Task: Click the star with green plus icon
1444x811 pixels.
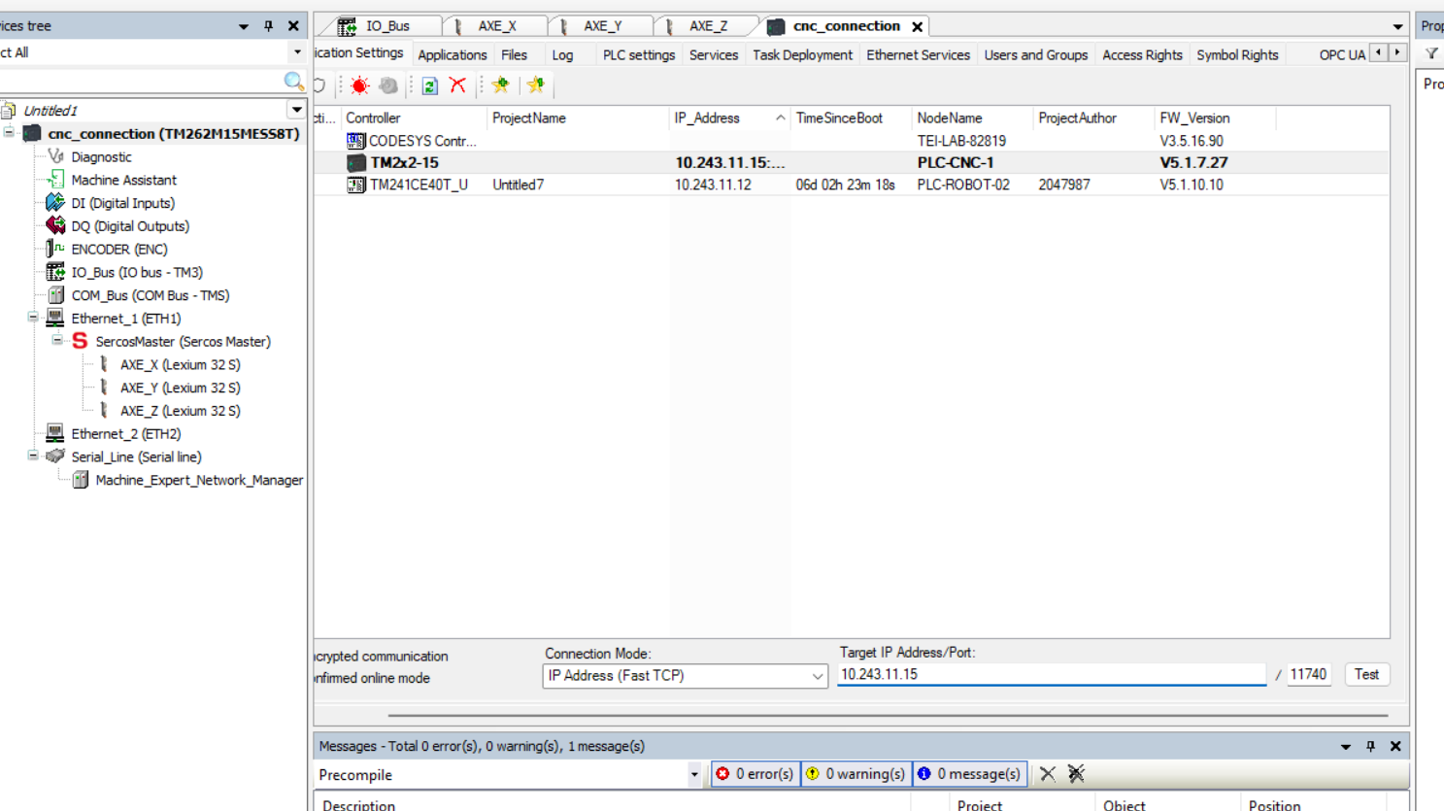Action: click(x=501, y=85)
